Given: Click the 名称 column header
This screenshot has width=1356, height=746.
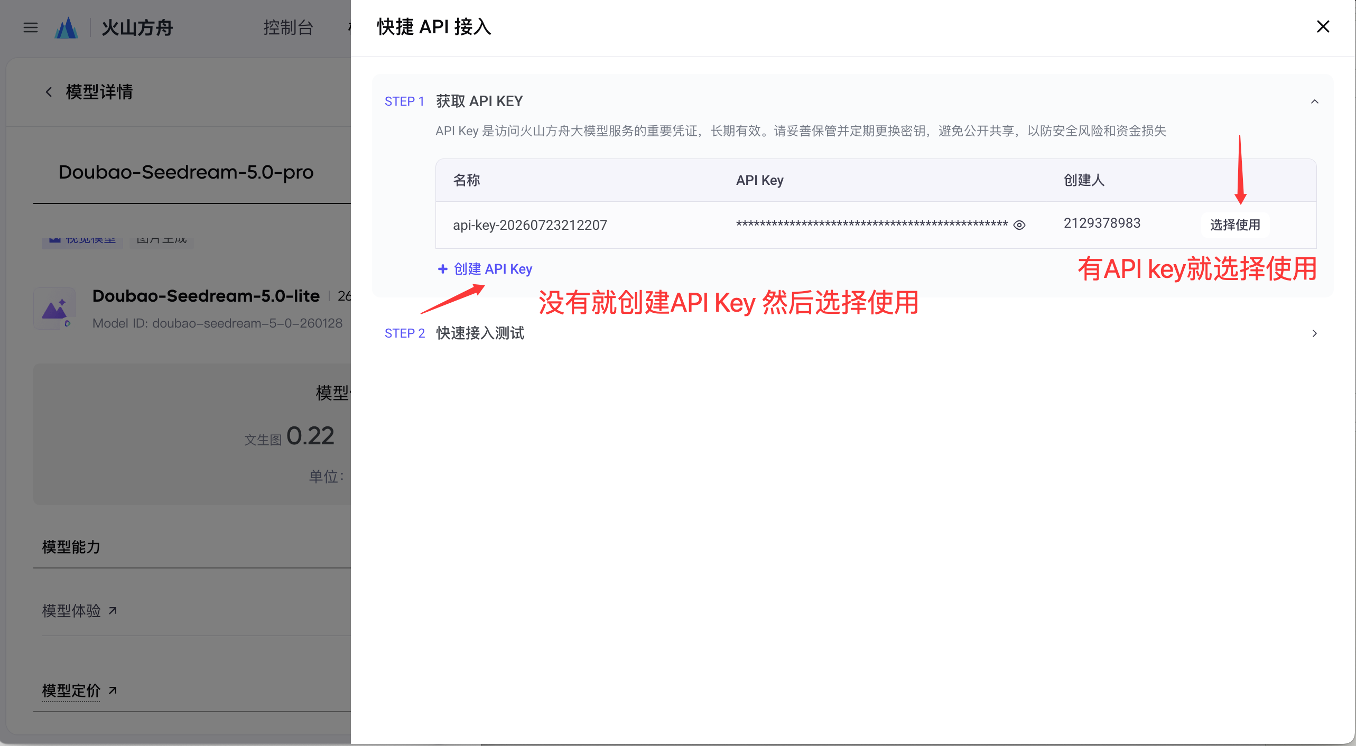Looking at the screenshot, I should [467, 180].
